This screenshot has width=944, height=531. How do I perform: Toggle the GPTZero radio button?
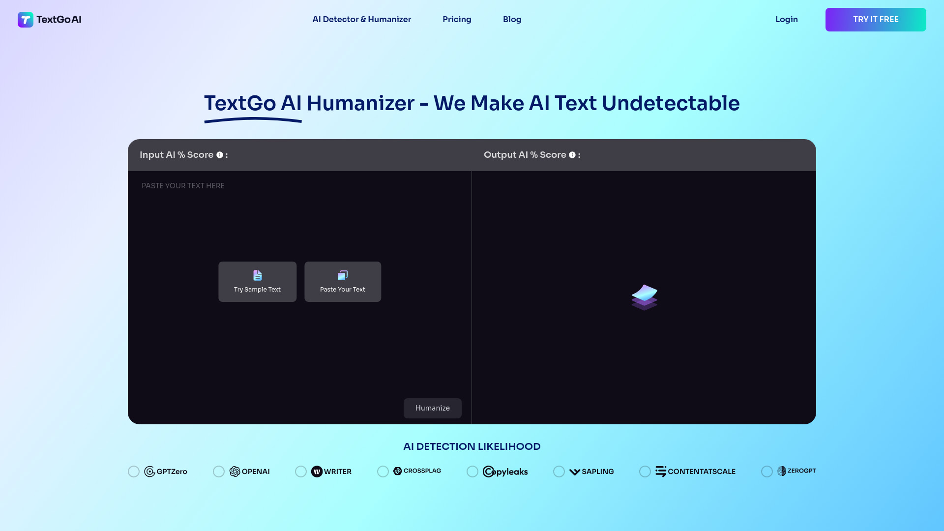(134, 472)
